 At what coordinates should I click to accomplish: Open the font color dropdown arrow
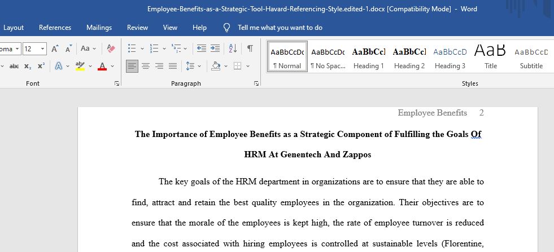[x=112, y=66]
